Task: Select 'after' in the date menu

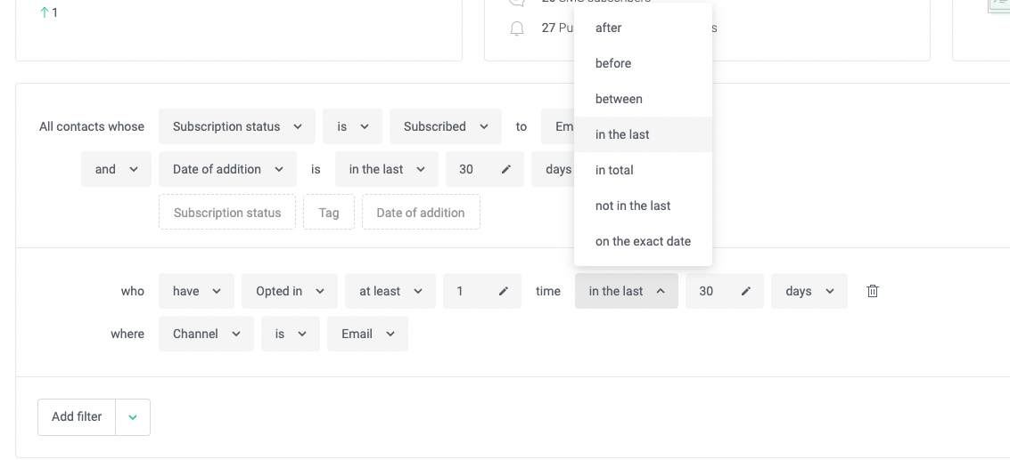Action: [x=643, y=28]
